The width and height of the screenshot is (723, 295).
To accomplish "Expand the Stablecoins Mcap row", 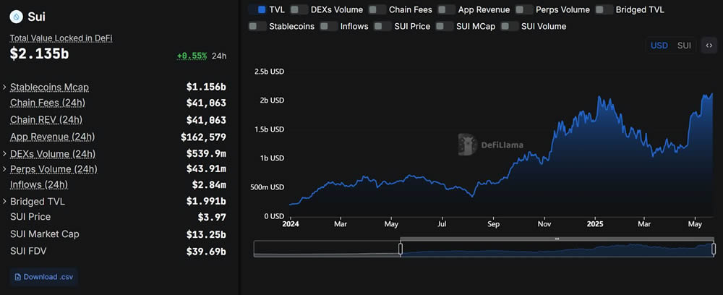I will (5, 87).
